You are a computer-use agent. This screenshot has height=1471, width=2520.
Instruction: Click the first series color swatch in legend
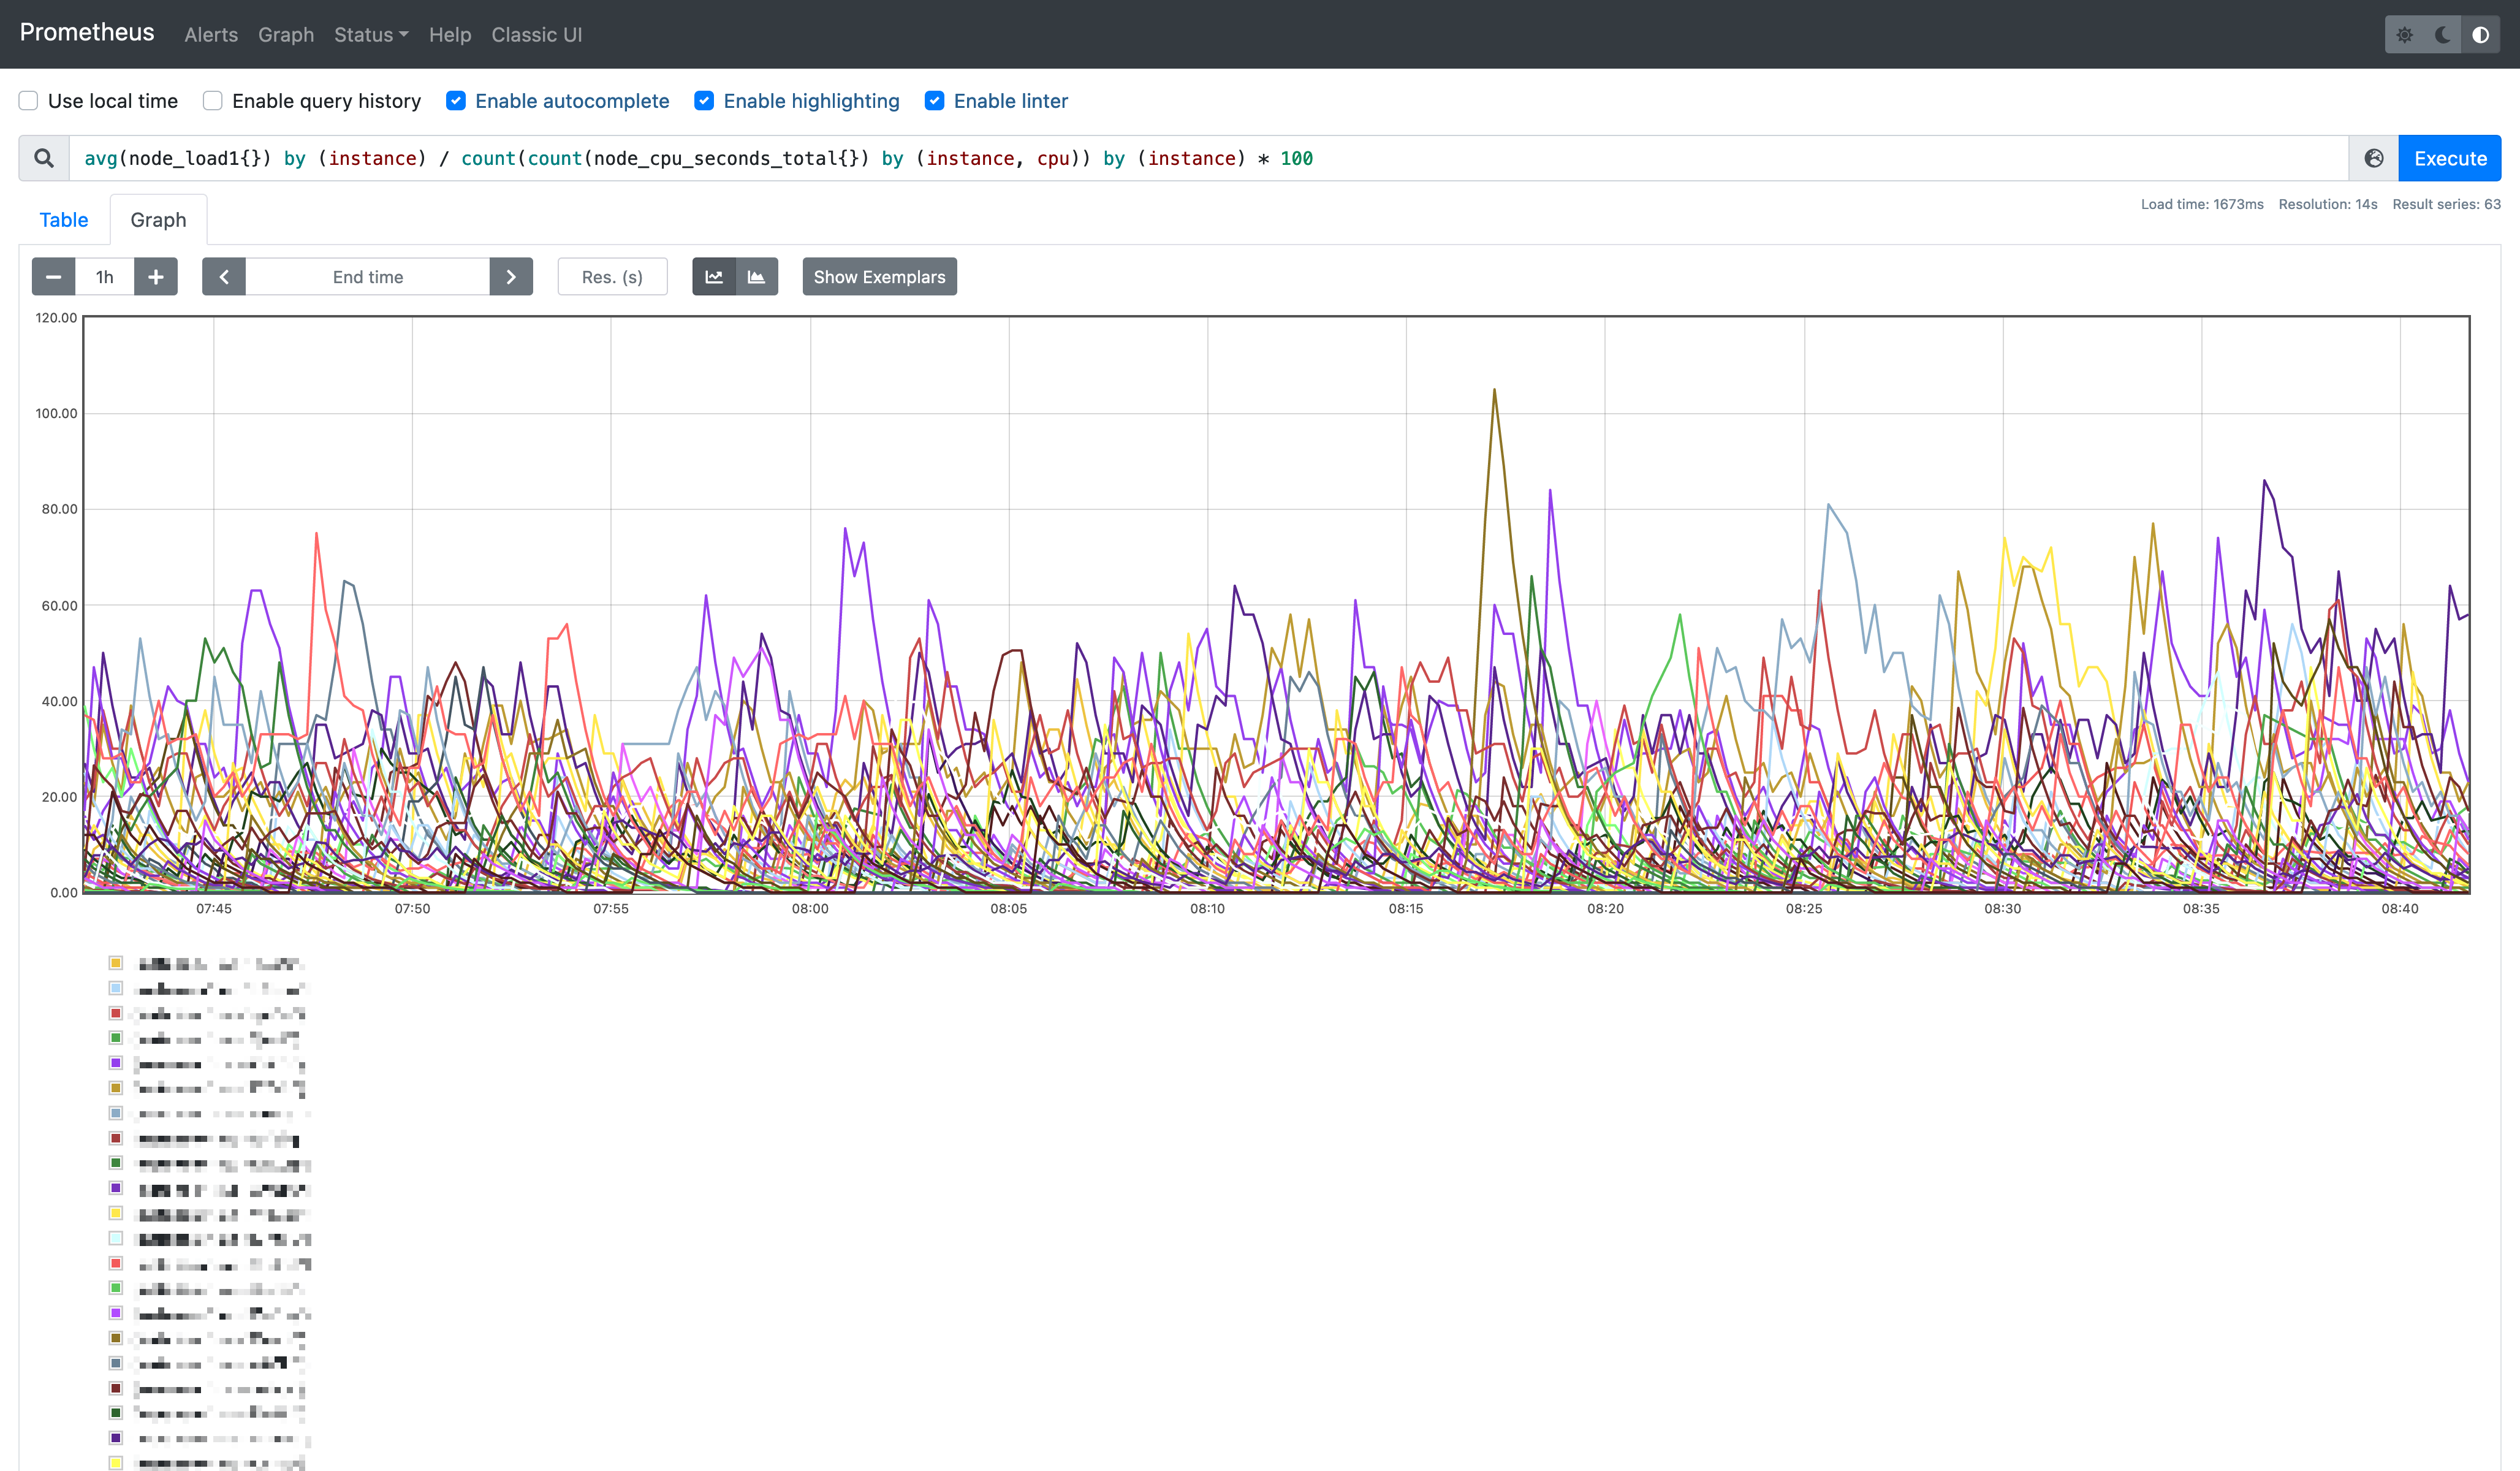click(116, 963)
